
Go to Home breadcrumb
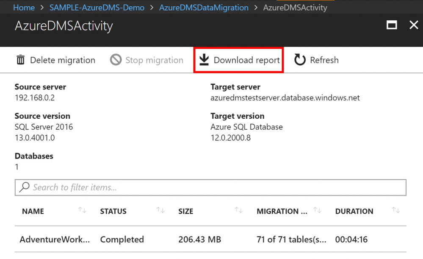24,8
